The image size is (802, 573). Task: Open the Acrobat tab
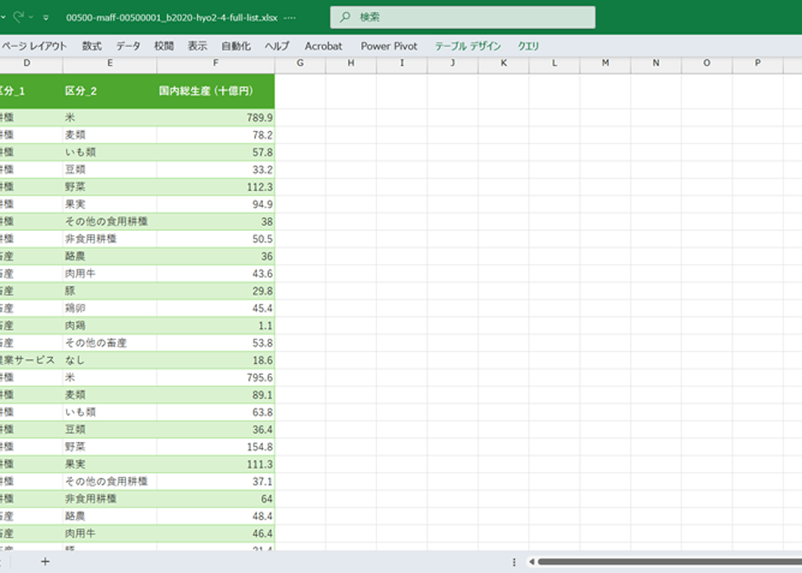point(323,46)
